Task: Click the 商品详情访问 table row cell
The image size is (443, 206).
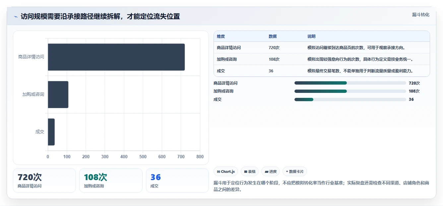Action: (229, 48)
